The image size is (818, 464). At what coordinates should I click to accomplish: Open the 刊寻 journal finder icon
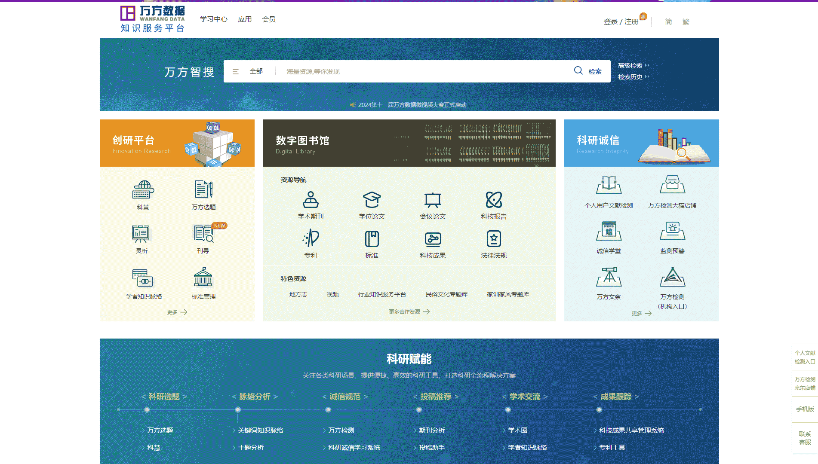tap(204, 234)
